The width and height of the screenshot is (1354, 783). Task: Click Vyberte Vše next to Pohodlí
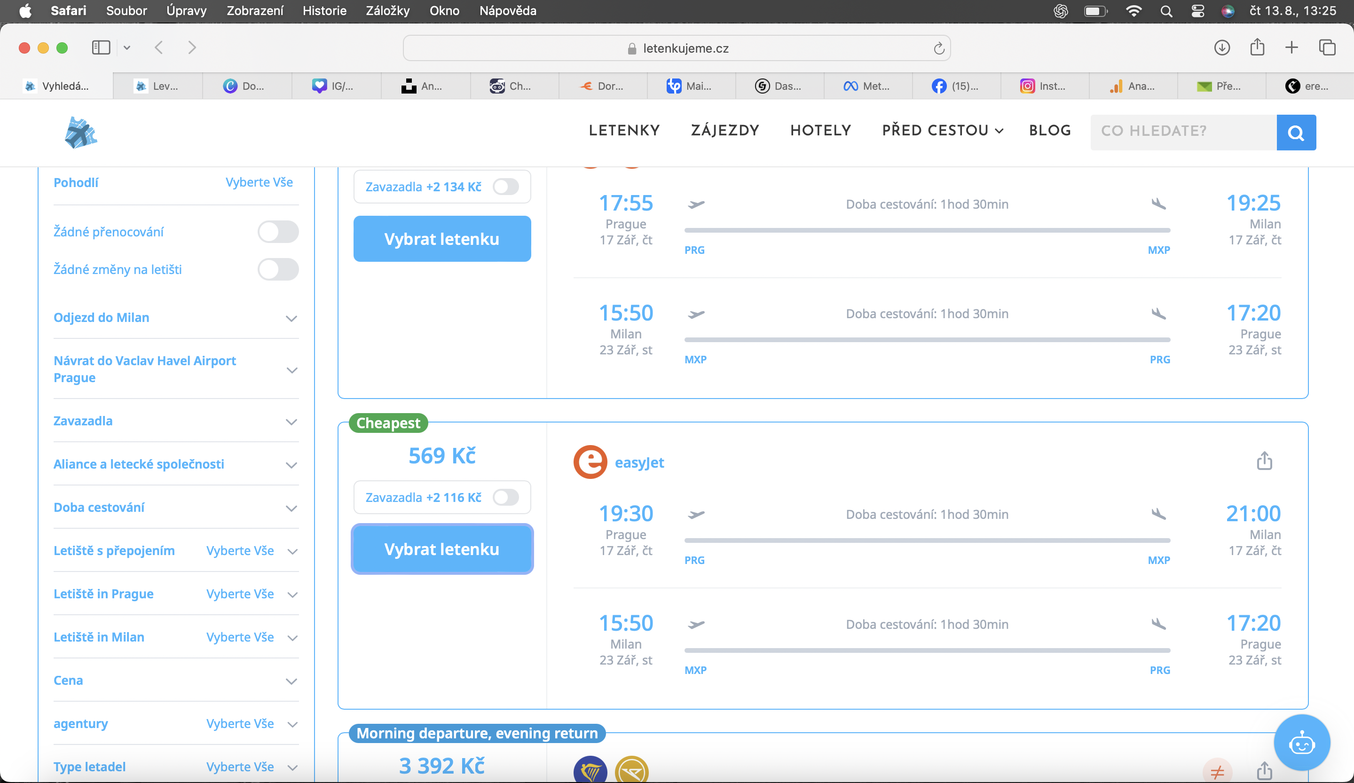[259, 183]
